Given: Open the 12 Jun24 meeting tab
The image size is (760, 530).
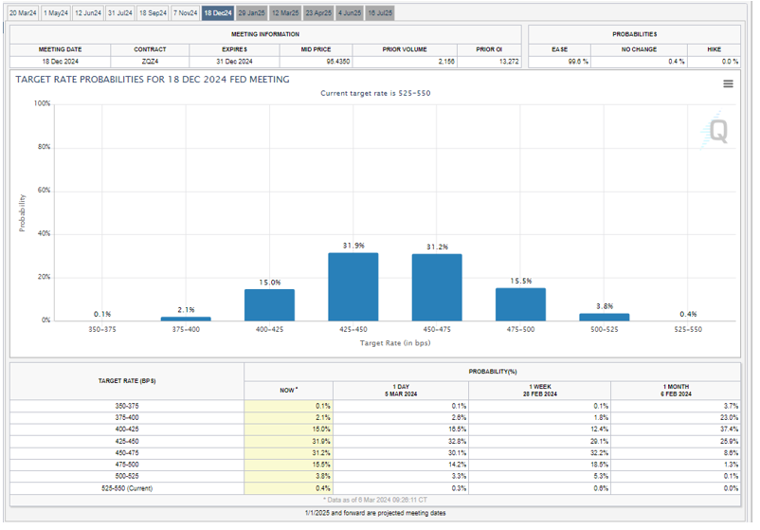Looking at the screenshot, I should click(88, 13).
